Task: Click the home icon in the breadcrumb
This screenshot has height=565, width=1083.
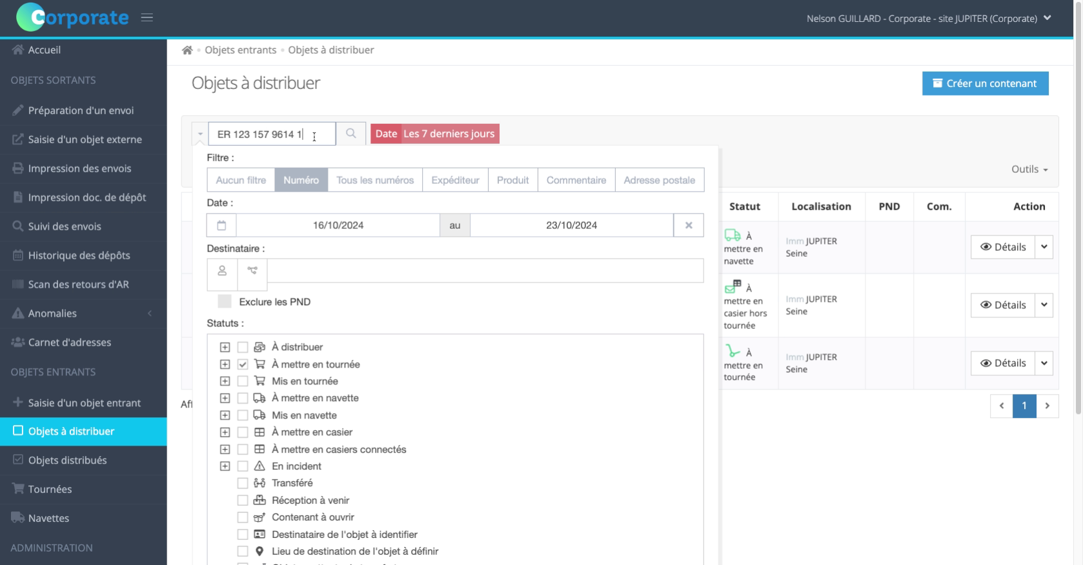Action: 187,50
